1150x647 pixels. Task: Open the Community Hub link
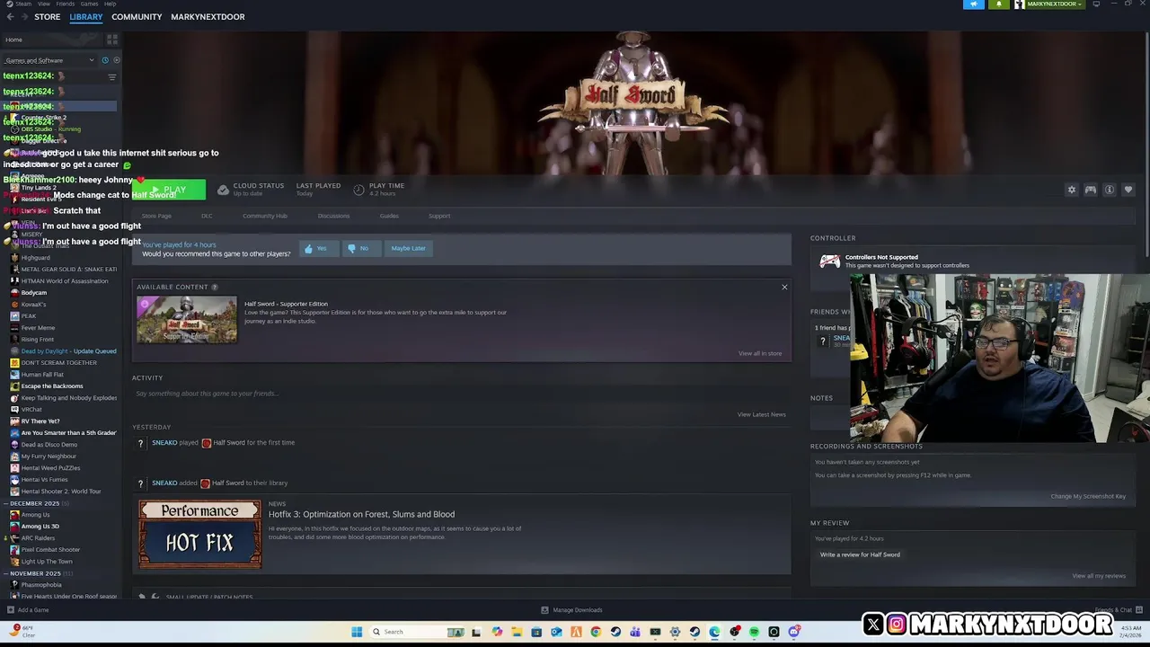[x=265, y=216]
